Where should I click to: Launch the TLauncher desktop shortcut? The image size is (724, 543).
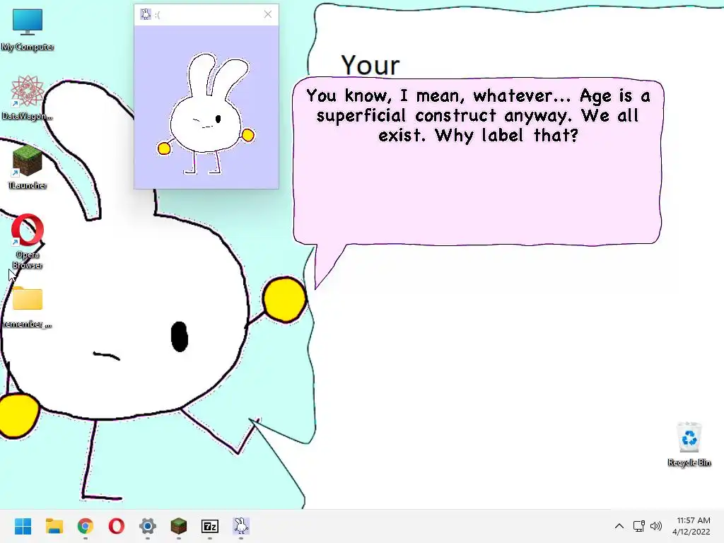pyautogui.click(x=28, y=167)
